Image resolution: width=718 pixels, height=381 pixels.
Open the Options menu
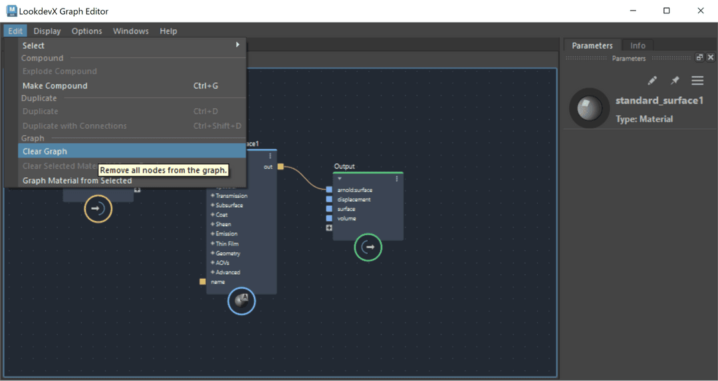tap(86, 31)
